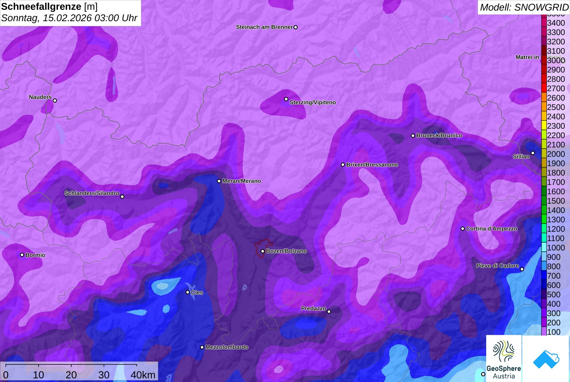This screenshot has height=382, width=570.
Task: Click the Mezzolombardo location dot
Action: click(x=202, y=347)
